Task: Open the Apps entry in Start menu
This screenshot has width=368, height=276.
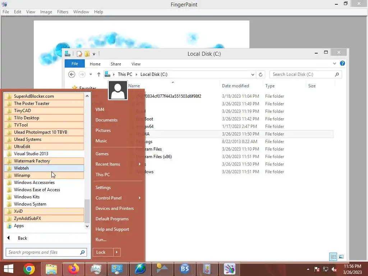Action: coord(44,226)
